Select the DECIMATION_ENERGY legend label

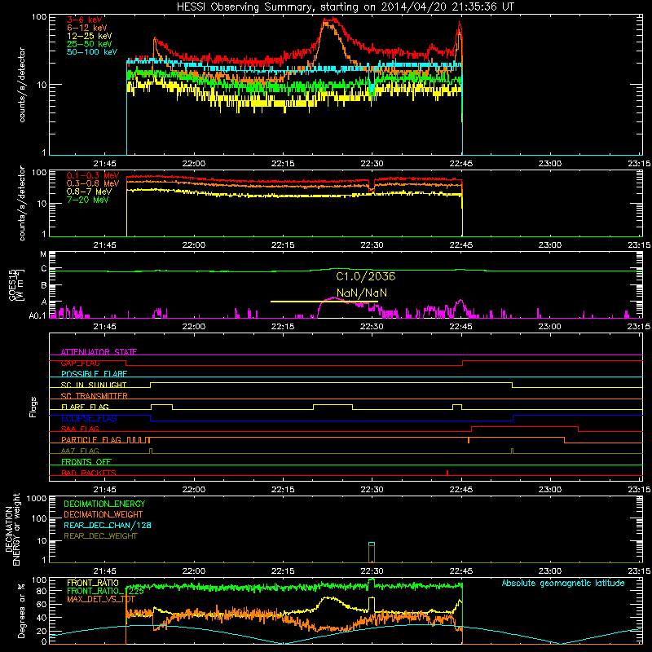click(104, 504)
